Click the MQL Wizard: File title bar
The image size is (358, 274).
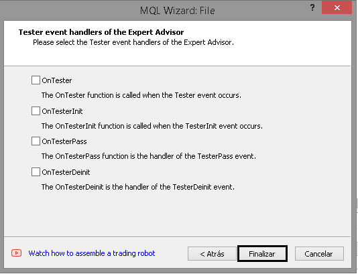[178, 11]
